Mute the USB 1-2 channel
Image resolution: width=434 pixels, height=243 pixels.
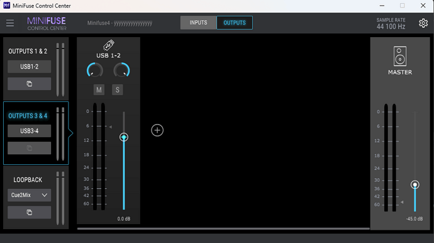click(x=99, y=90)
